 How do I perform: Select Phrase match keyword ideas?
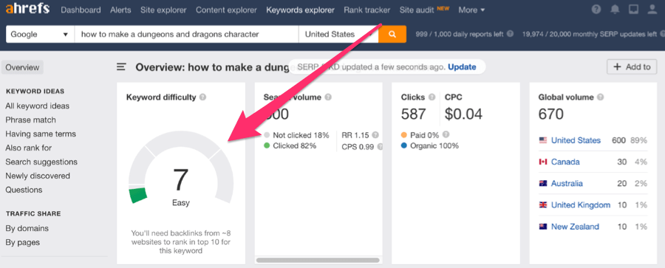(30, 120)
